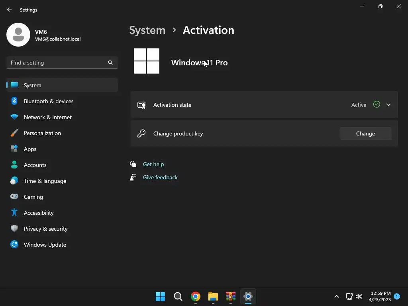Open Time & language settings
Viewport: 408px width, 306px height.
[x=62, y=181]
